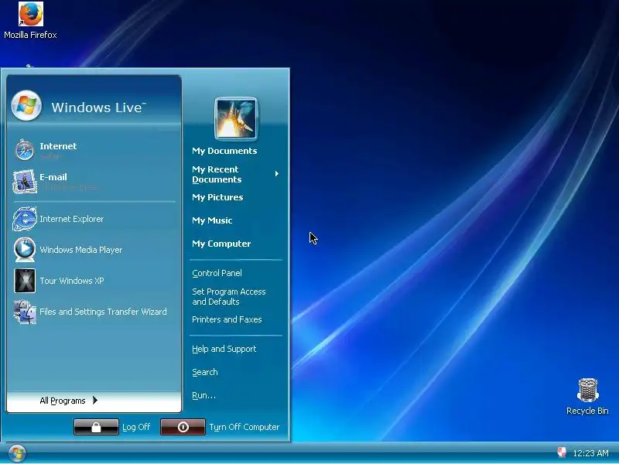
Task: Click the Internet label text
Action: (x=58, y=146)
